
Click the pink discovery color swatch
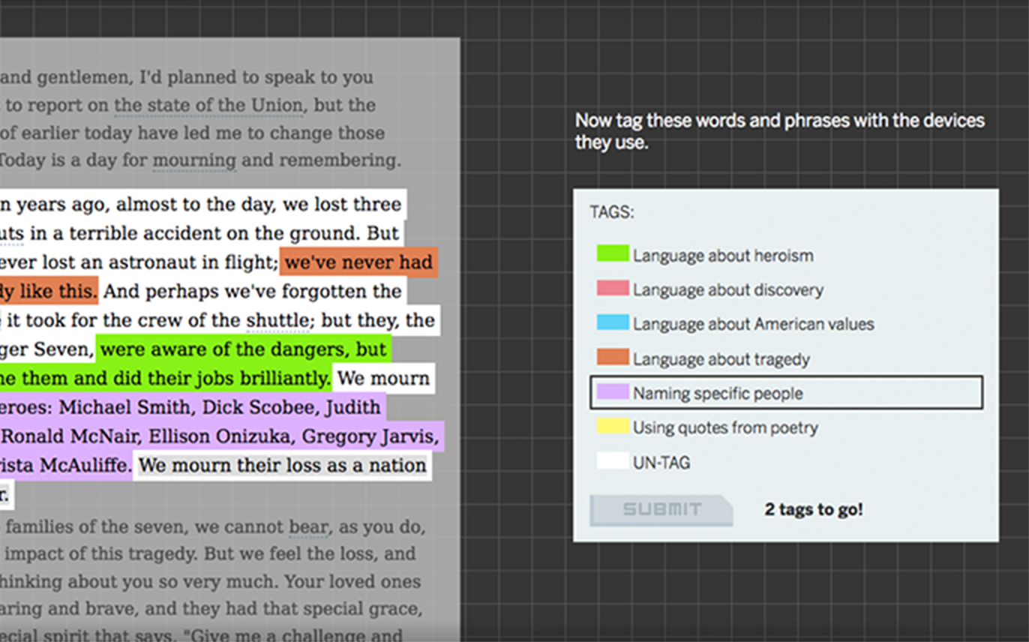[x=612, y=288]
